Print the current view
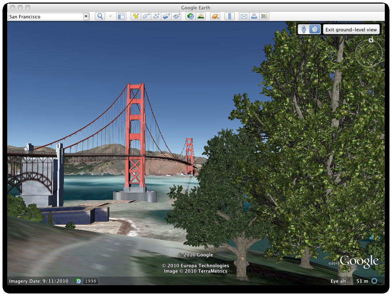 pos(253,16)
